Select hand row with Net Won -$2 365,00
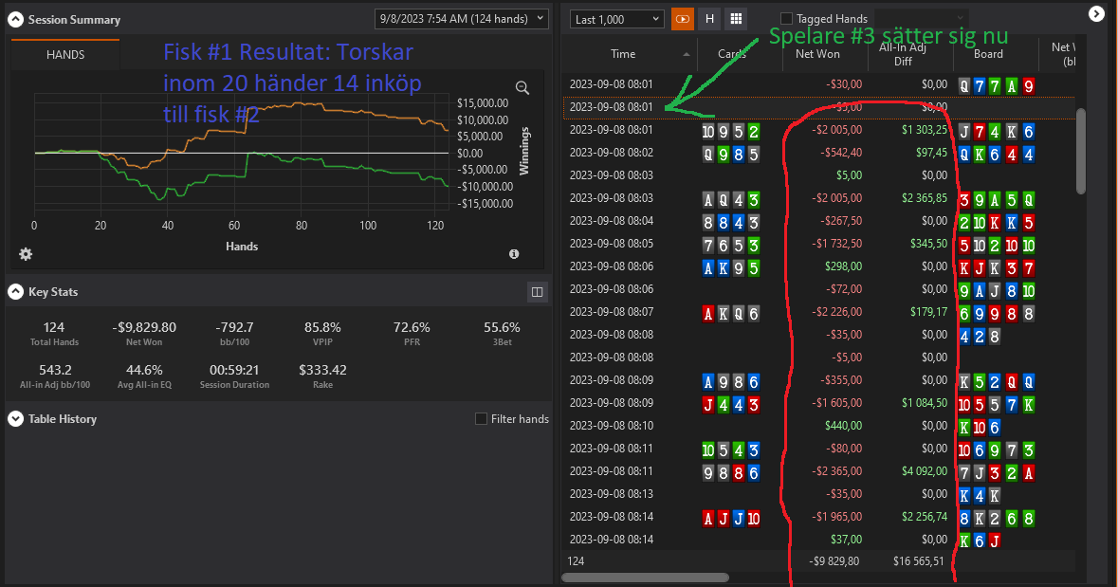The image size is (1118, 587). click(x=818, y=472)
